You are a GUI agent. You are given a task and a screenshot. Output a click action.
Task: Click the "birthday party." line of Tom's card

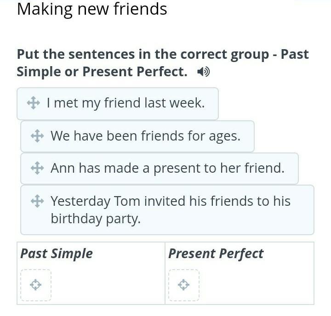(x=95, y=219)
